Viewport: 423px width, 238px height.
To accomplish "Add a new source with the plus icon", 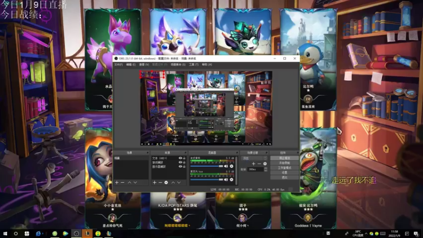I will pyautogui.click(x=154, y=182).
